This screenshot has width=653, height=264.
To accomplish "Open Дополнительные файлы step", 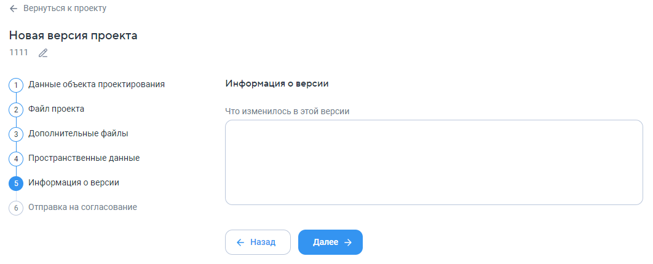I will pyautogui.click(x=78, y=133).
